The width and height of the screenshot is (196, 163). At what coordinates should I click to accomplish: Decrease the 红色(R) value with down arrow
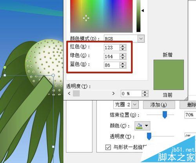(x=123, y=49)
